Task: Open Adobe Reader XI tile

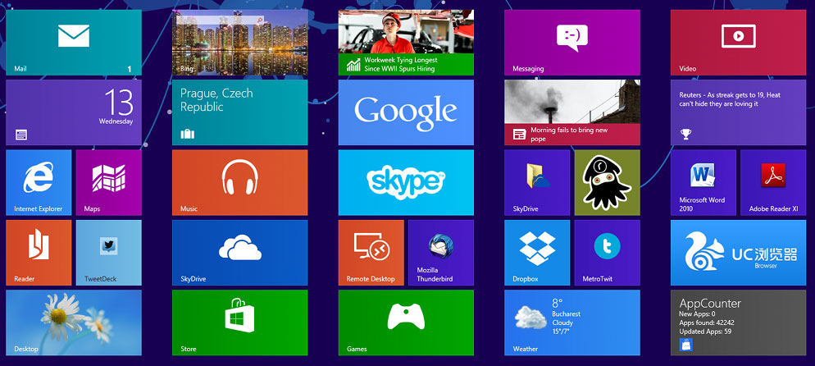Action: [x=772, y=182]
